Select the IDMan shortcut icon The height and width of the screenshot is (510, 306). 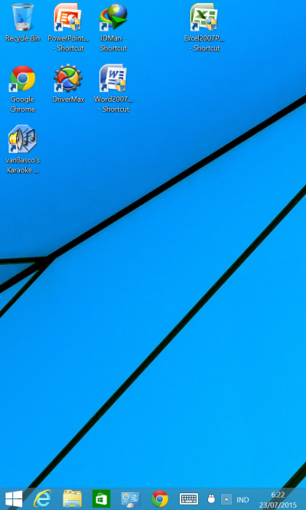click(113, 28)
